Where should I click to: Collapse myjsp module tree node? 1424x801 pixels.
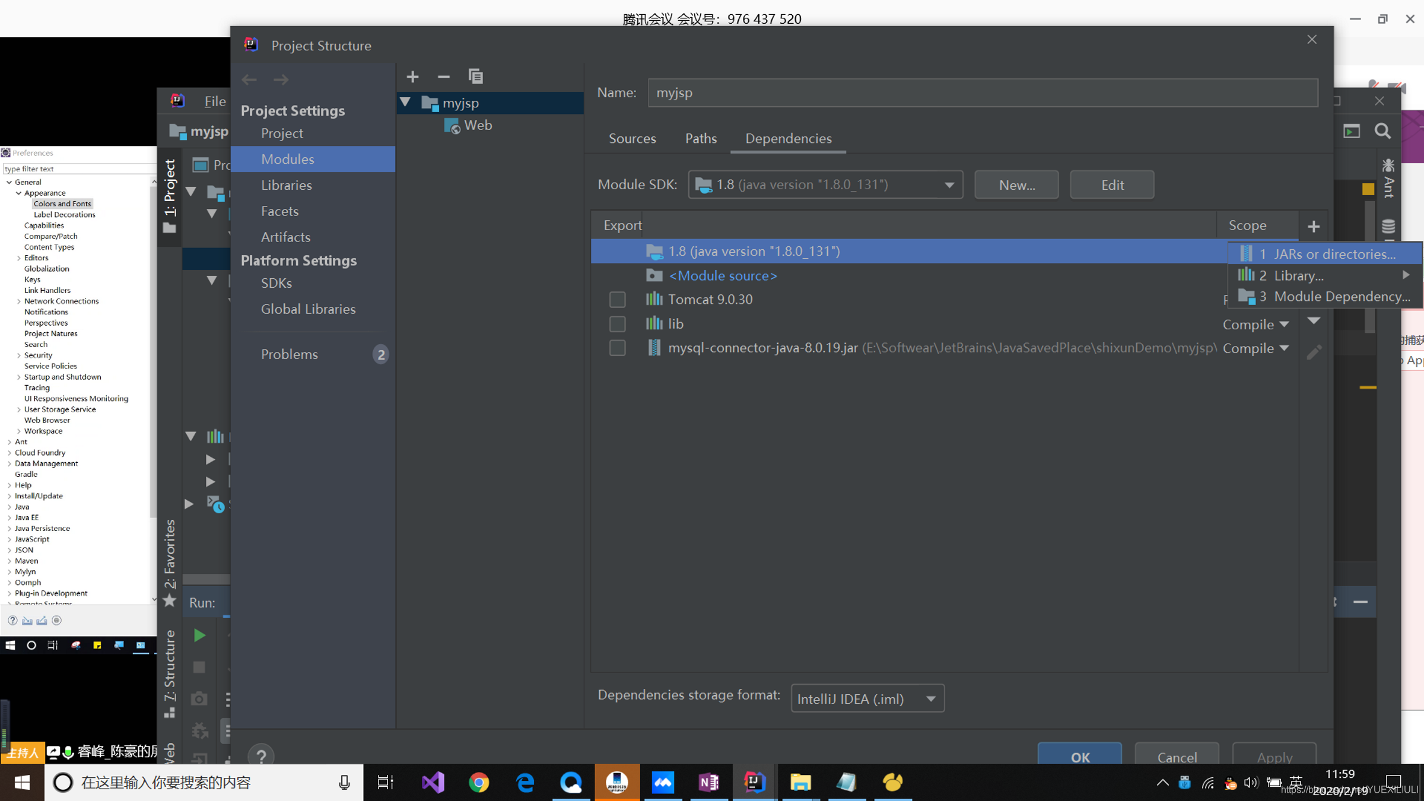[406, 102]
